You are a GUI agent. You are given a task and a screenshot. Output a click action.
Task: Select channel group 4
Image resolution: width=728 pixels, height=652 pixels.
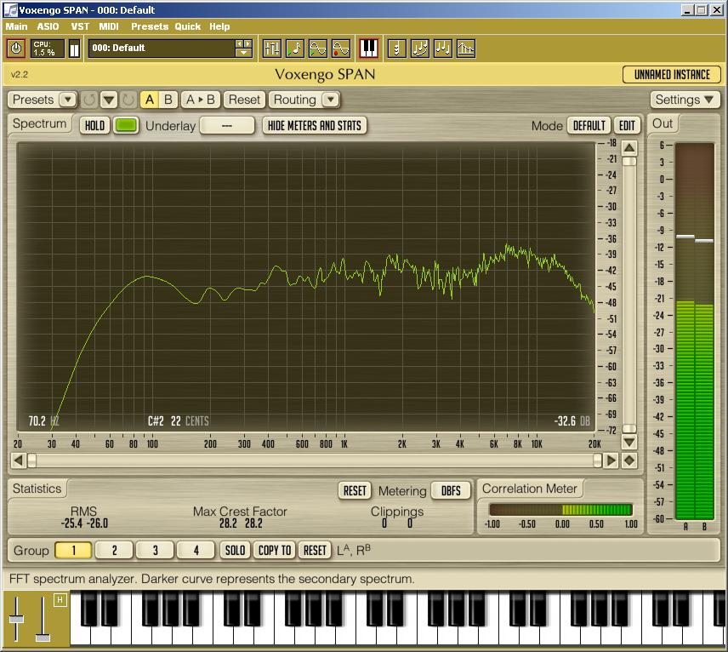click(x=196, y=550)
